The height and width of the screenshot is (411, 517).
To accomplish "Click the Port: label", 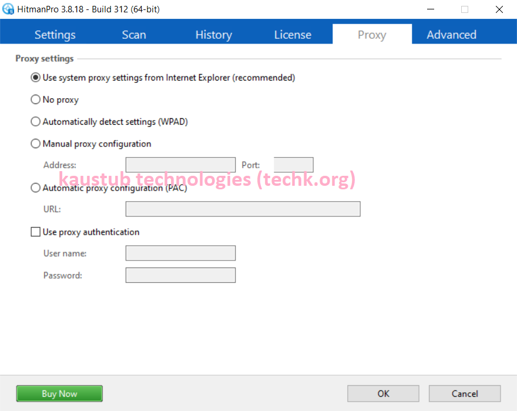I will pos(251,165).
